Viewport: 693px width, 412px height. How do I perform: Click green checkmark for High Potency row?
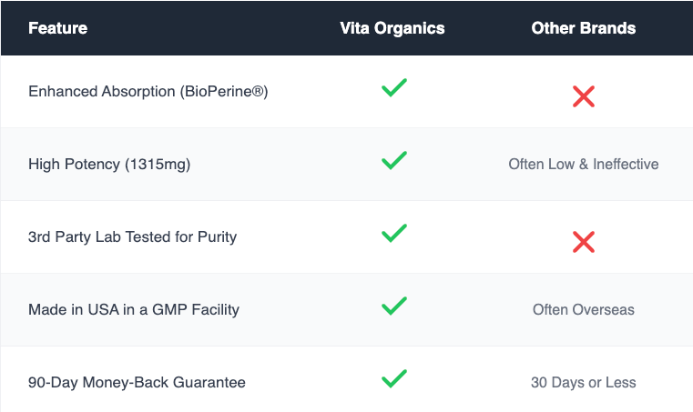click(393, 160)
